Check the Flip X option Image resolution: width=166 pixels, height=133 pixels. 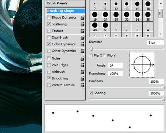click(x=91, y=55)
